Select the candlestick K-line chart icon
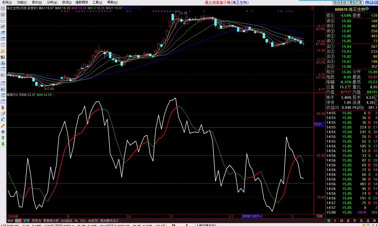This screenshot has height=226, width=378. coord(3,27)
